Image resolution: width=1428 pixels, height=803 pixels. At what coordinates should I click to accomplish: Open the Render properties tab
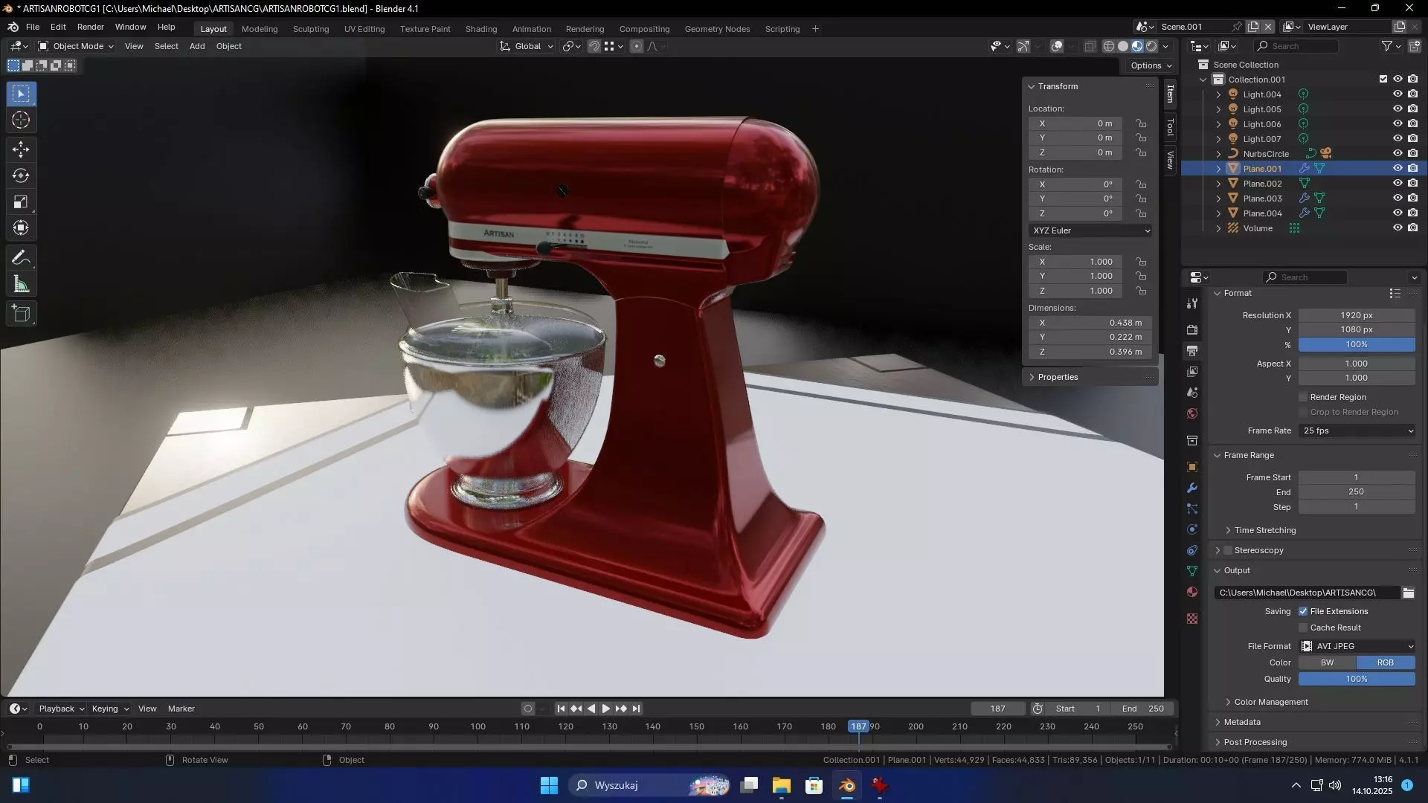pos(1192,329)
